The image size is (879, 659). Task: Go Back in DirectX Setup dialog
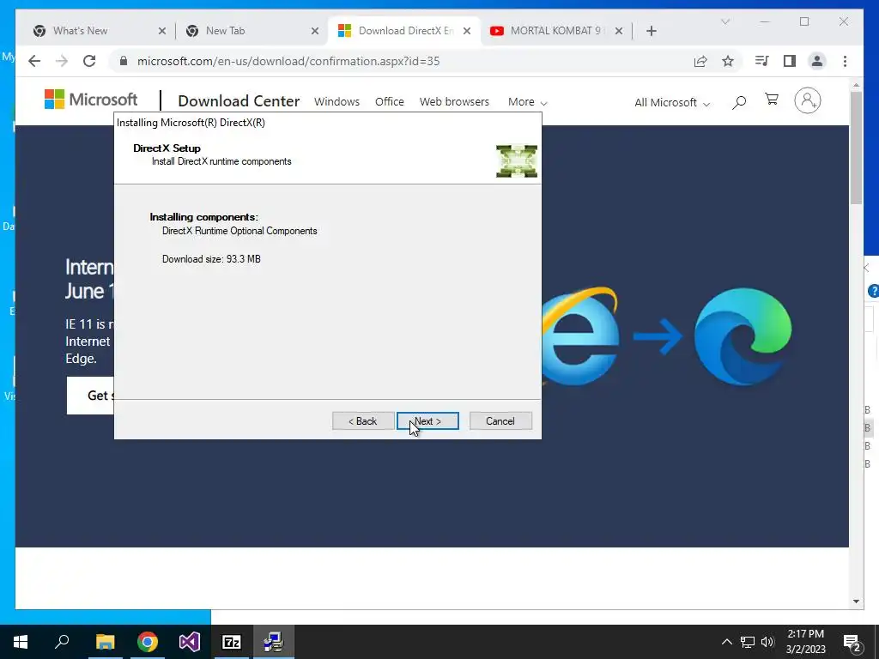tap(363, 420)
